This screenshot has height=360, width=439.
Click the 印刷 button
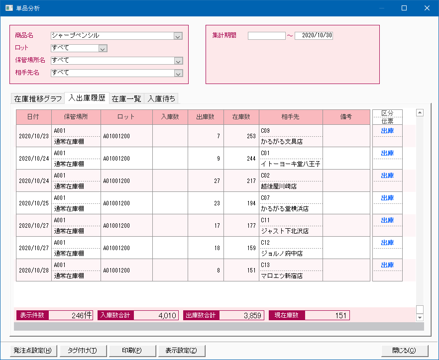132,350
